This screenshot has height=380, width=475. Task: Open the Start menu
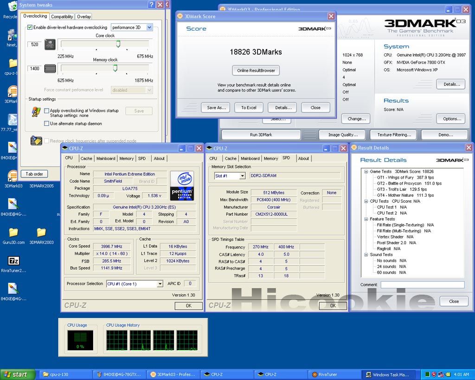click(x=18, y=374)
